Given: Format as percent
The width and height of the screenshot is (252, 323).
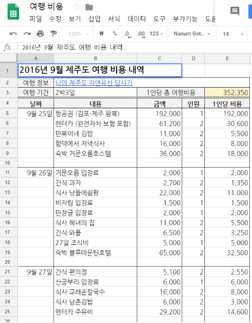Looking at the screenshot, I should click(x=115, y=34).
